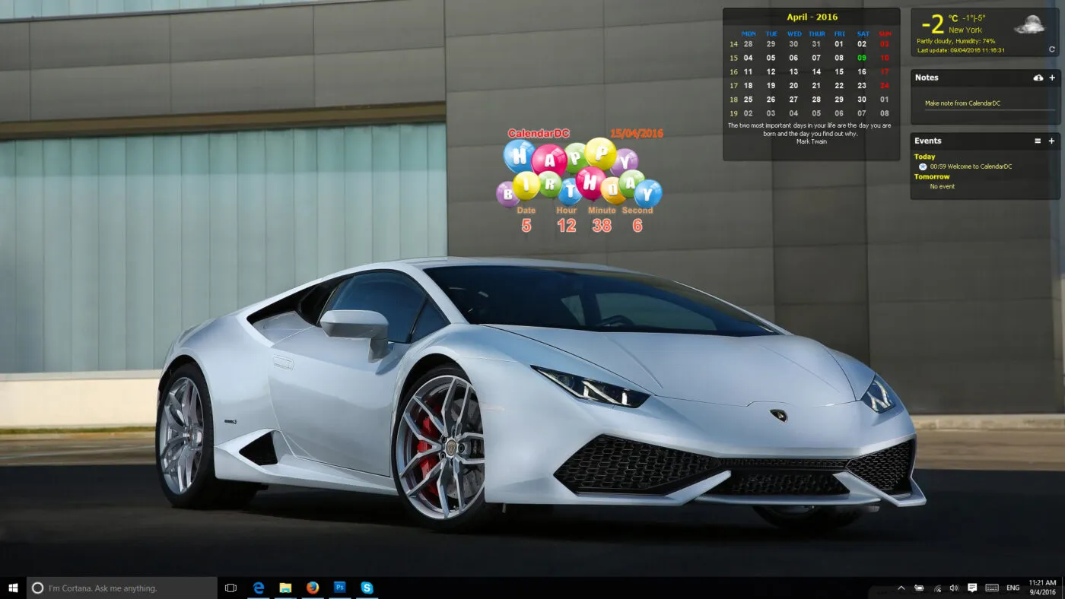This screenshot has width=1065, height=599.
Task: Open Microsoft Edge from the taskbar
Action: (259, 588)
